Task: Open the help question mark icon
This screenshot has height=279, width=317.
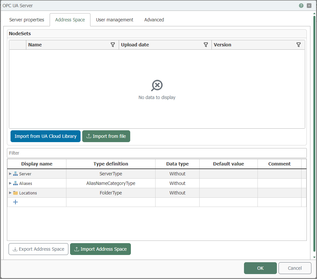Action: pyautogui.click(x=301, y=6)
